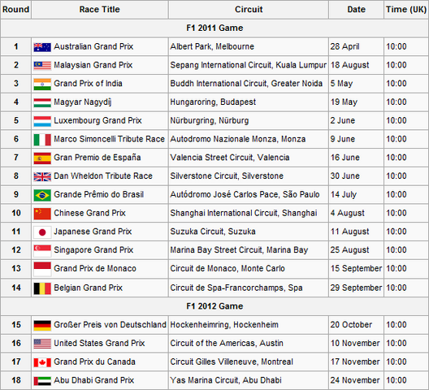Open the Malaysian Grand Prix race title

93,65
